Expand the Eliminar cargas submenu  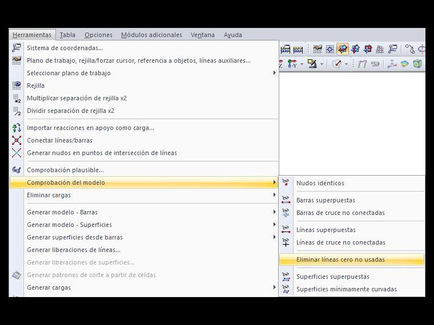pos(144,195)
